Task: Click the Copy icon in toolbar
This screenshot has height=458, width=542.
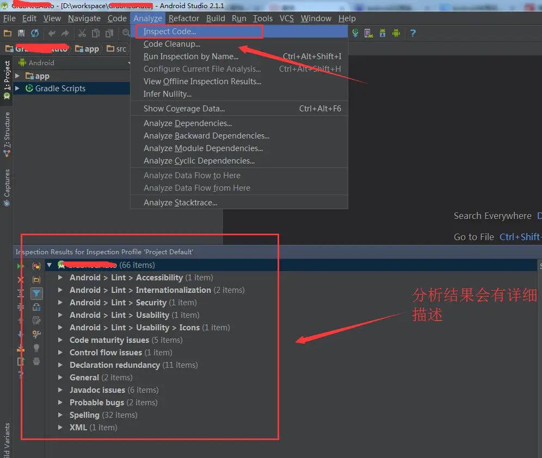Action: click(x=96, y=33)
